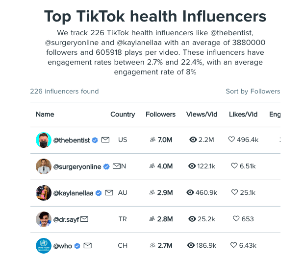The image size is (304, 258).
Task: Open the Sort by Followers dropdown
Action: pos(253,91)
